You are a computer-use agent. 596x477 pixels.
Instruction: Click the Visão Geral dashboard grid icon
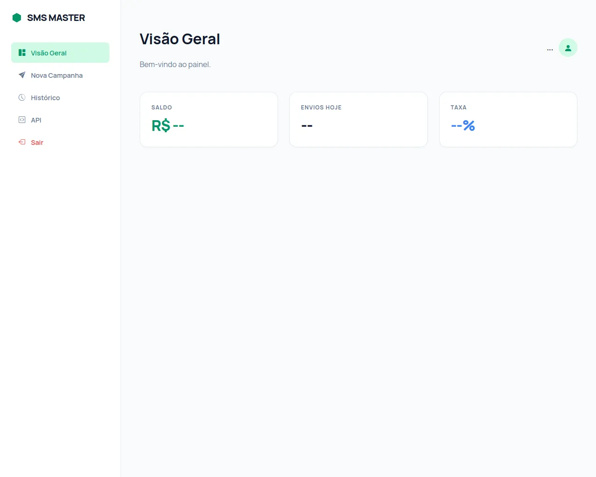22,53
